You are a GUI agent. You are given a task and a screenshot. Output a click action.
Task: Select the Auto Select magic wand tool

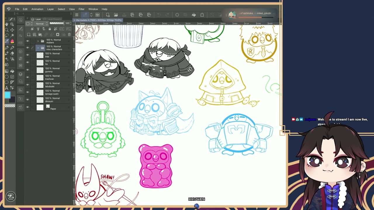tap(12, 36)
